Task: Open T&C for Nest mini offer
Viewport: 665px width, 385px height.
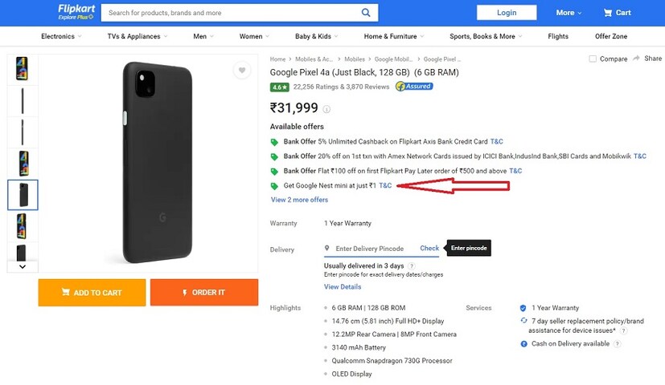Action: click(x=385, y=185)
